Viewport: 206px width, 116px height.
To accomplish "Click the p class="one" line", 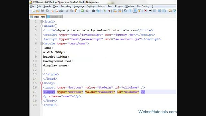I will pos(62,96).
